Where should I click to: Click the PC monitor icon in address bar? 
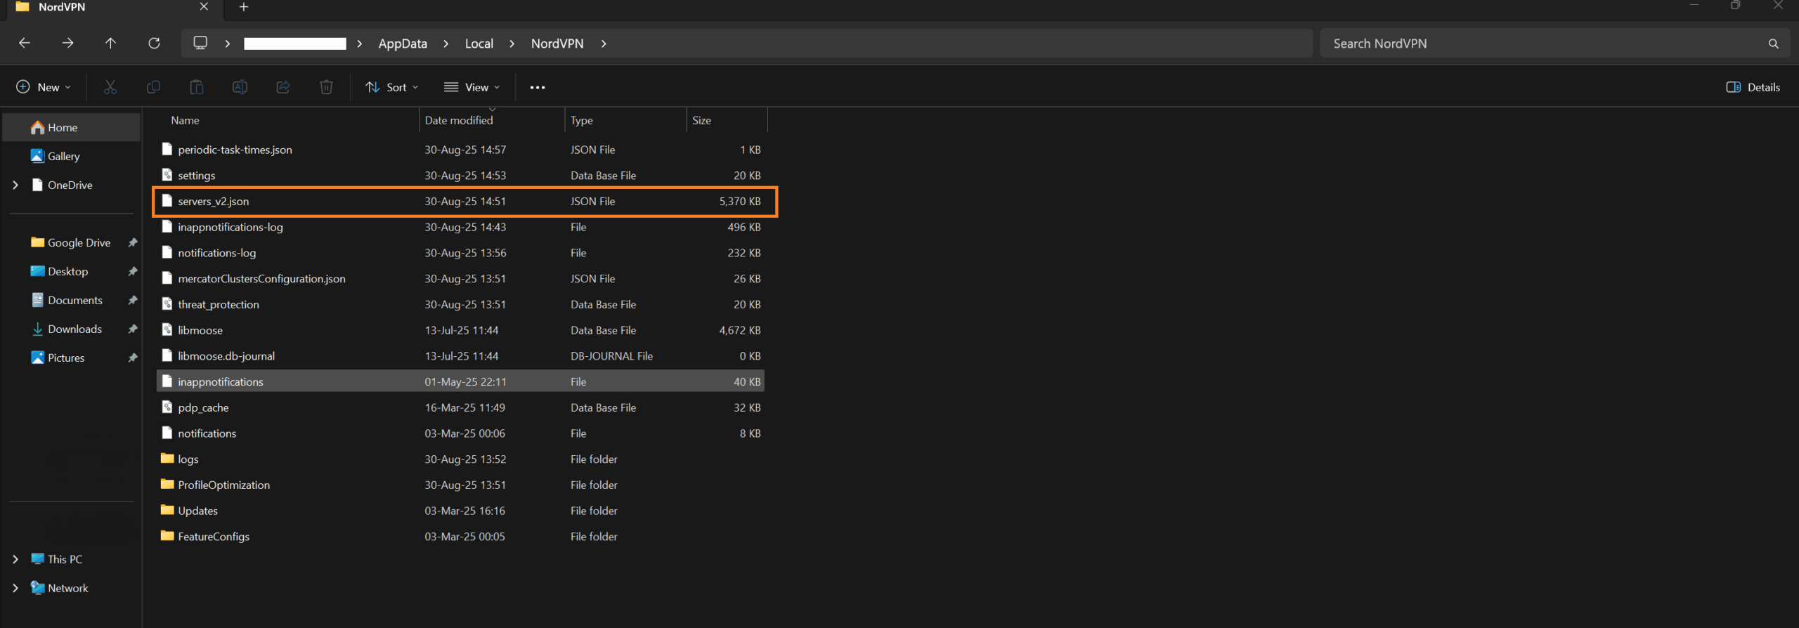point(200,43)
